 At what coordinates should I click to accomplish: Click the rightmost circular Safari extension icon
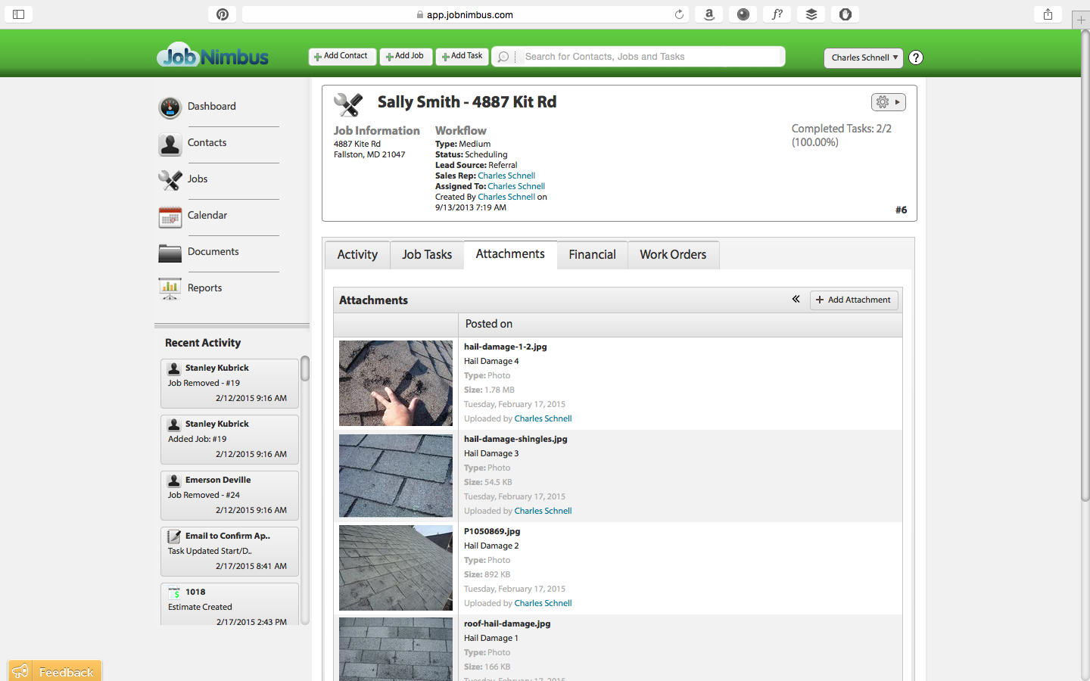[x=846, y=14]
